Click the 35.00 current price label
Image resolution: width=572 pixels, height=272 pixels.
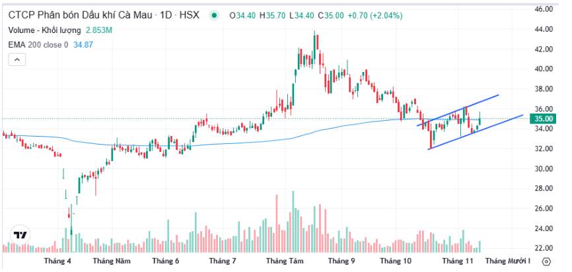coord(543,119)
